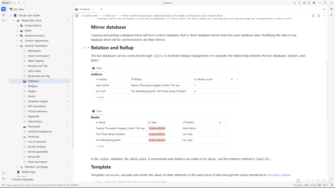The width and height of the screenshot is (335, 188).
Task: Open the Inbox panel in left dock
Action: click(x=3, y=21)
